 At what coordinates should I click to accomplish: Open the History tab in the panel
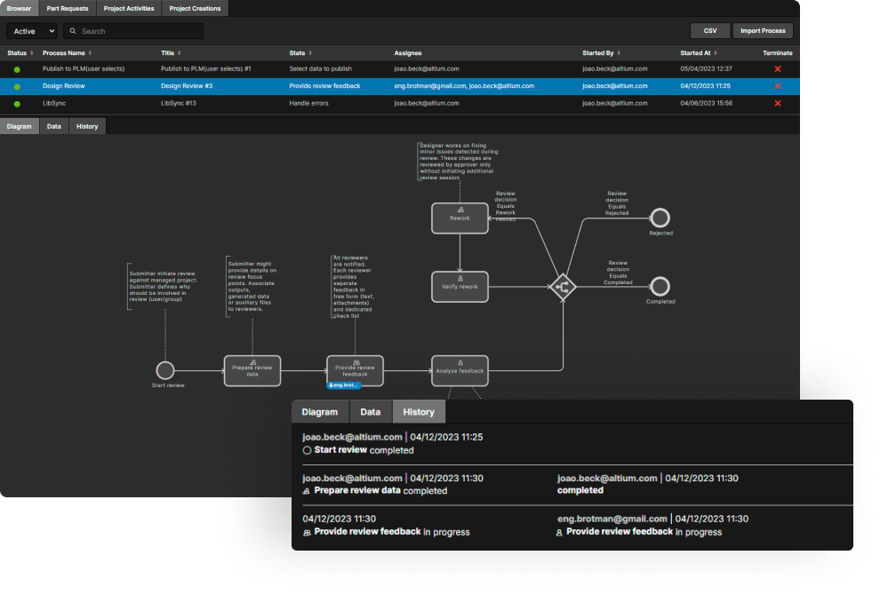coord(419,411)
